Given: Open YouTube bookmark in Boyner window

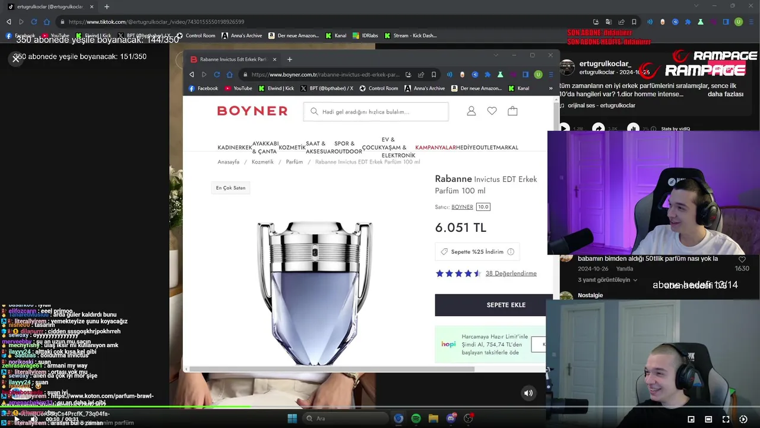Looking at the screenshot, I should pos(238,89).
